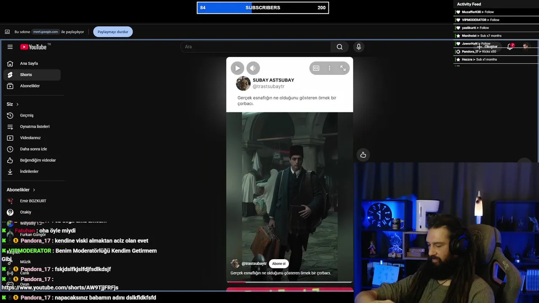Screen dimensions: 539x303
Task: Open @trastsubaytr channel link under video
Action: 254,264
